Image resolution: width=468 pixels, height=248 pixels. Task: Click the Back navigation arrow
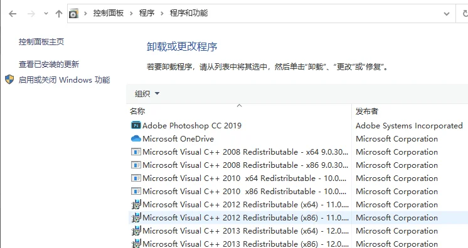click(13, 13)
